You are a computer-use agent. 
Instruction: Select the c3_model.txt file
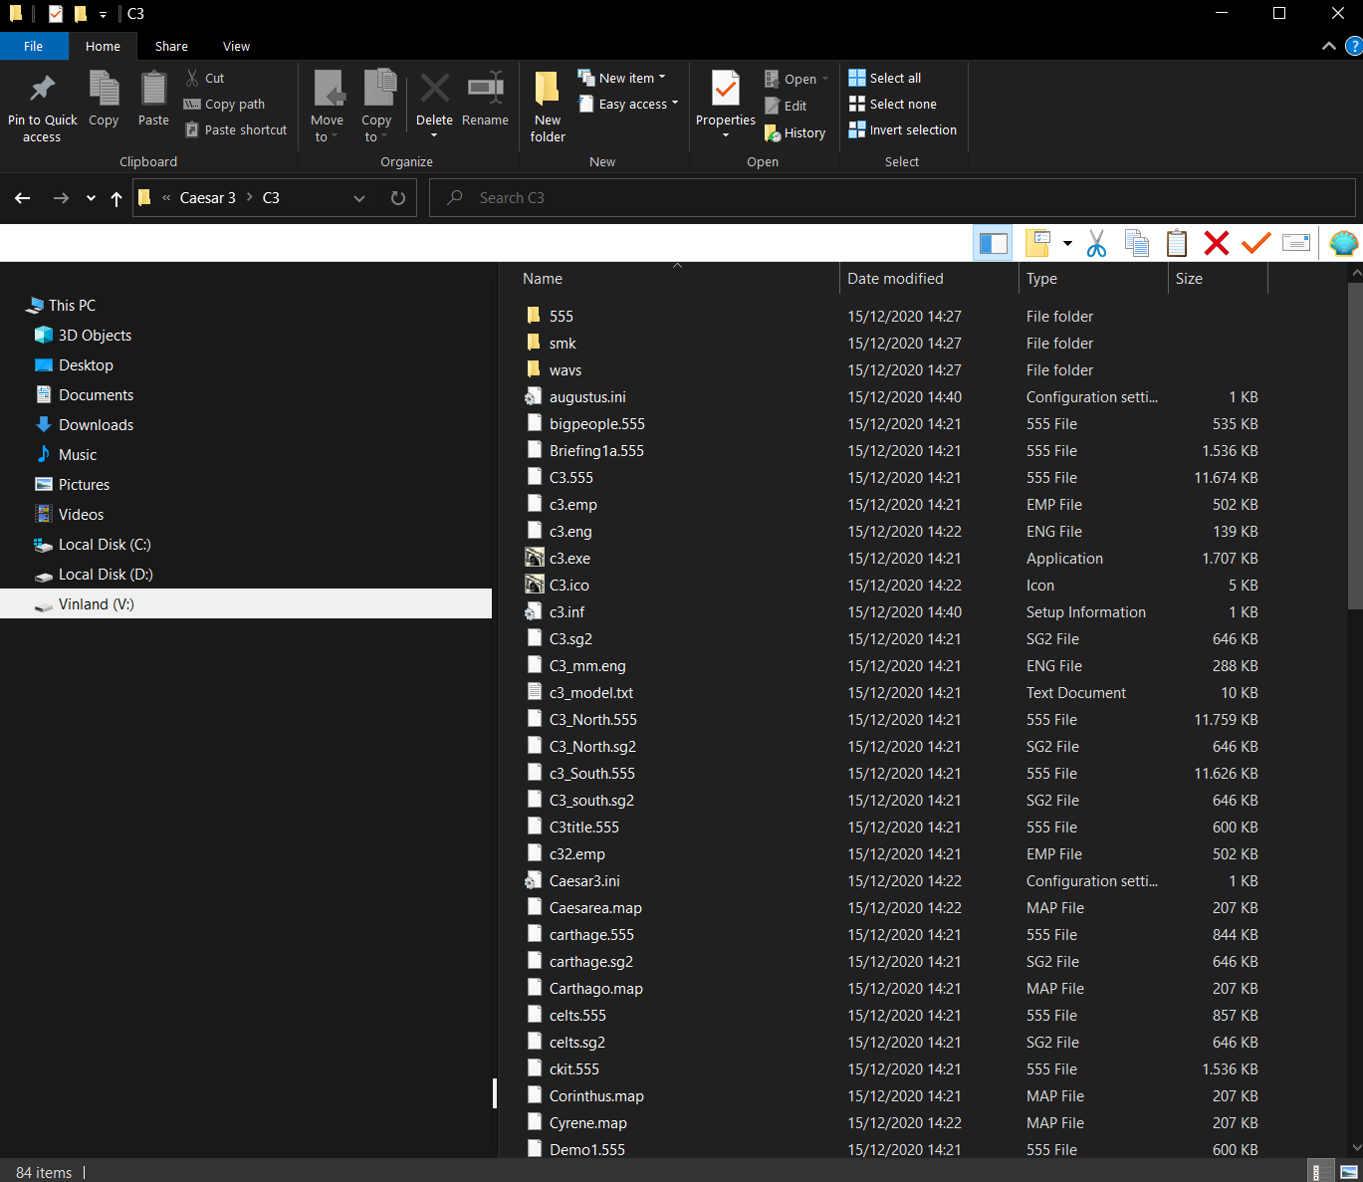click(591, 692)
